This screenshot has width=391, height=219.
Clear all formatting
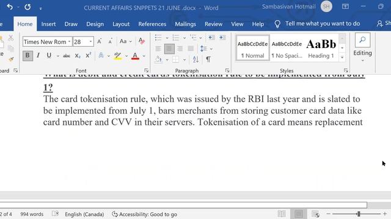coord(141,41)
